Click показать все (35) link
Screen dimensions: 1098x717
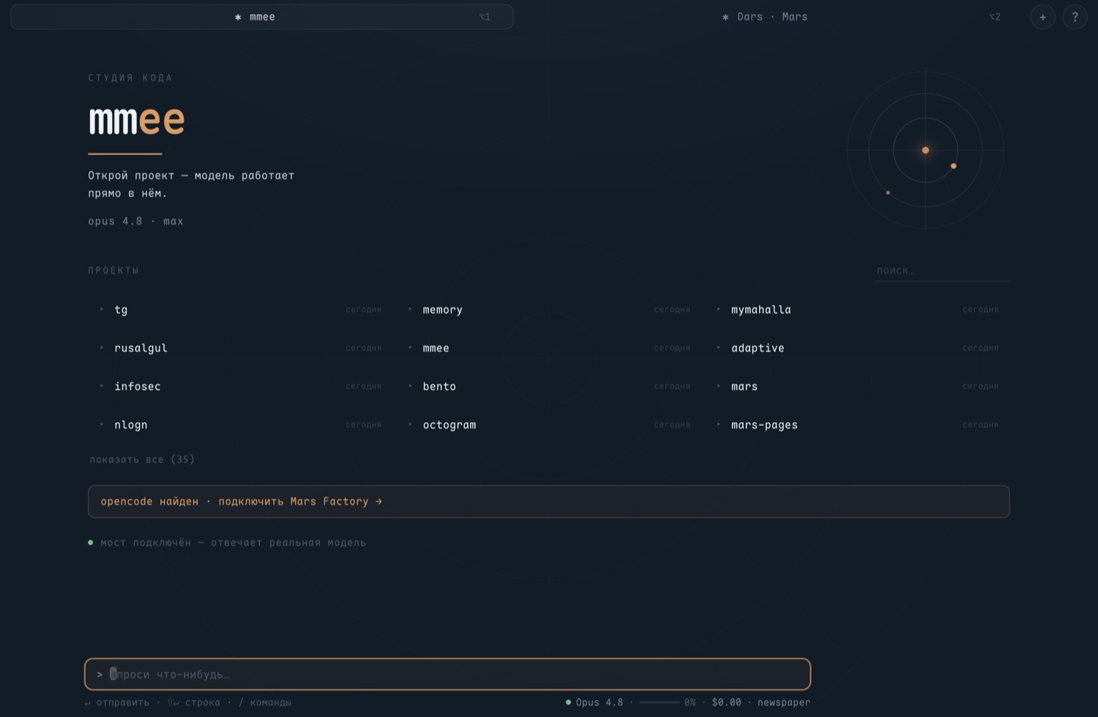[x=142, y=459]
